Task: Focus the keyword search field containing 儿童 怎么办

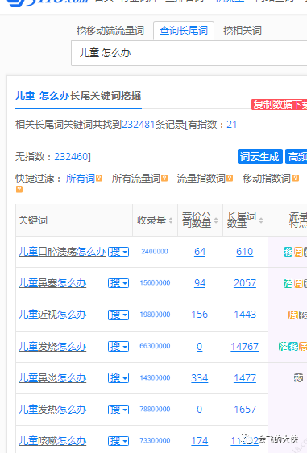Action: tap(189, 53)
